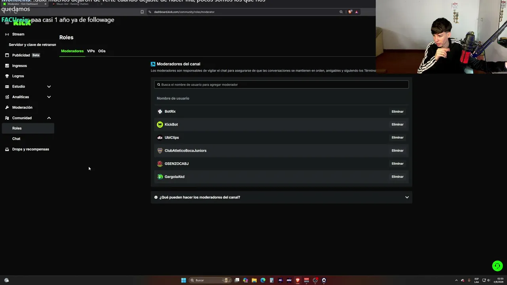Click the GSENZOCABJ username
Image resolution: width=507 pixels, height=285 pixels.
click(x=177, y=164)
